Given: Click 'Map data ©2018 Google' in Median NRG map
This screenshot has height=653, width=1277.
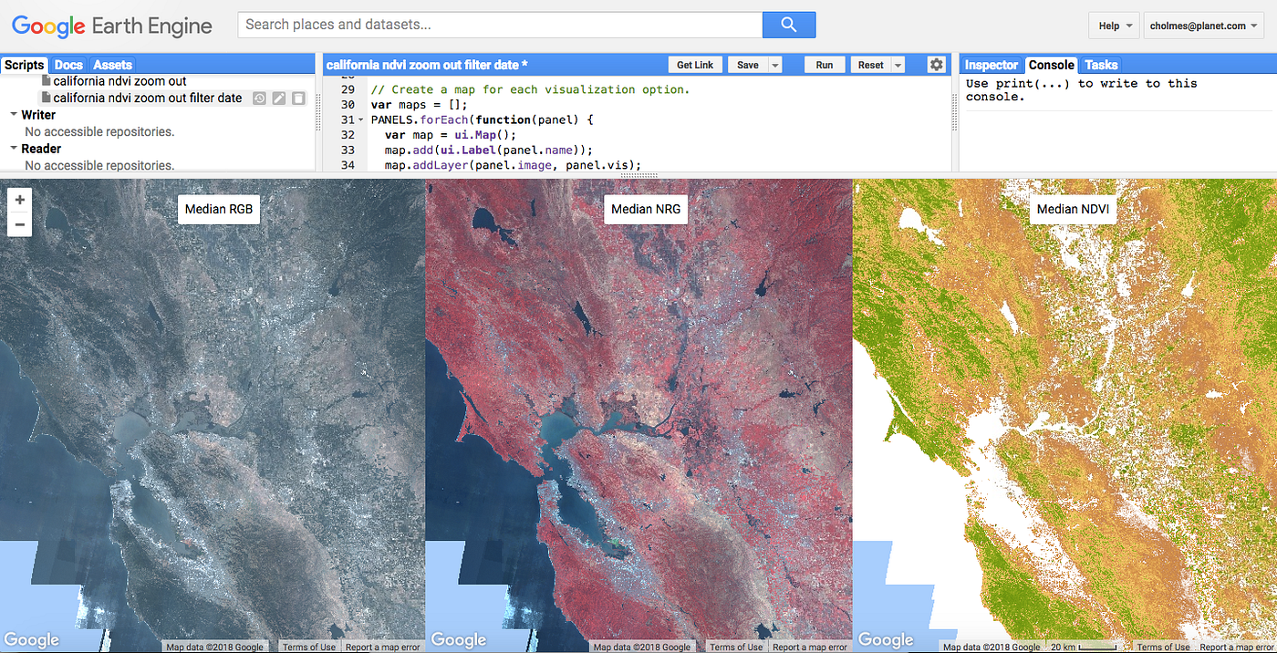Looking at the screenshot, I should pyautogui.click(x=641, y=647).
